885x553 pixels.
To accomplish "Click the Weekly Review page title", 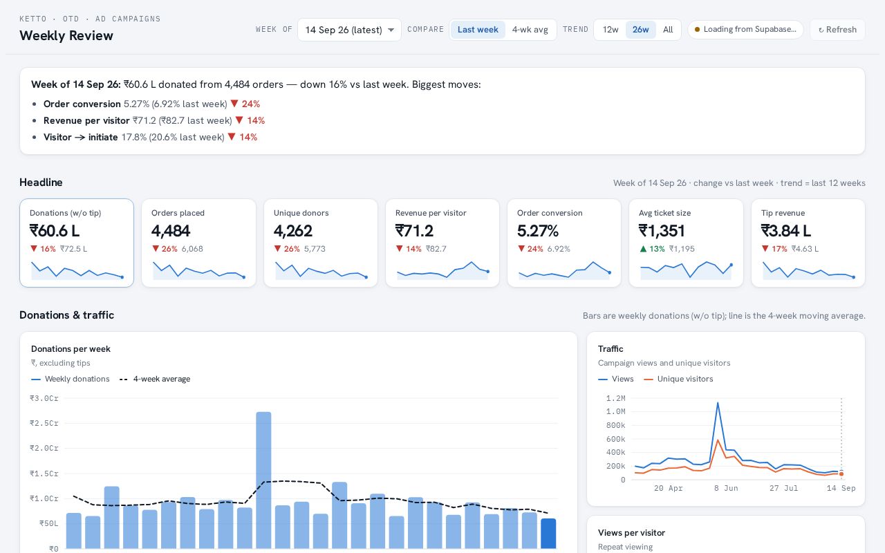I will [x=66, y=35].
